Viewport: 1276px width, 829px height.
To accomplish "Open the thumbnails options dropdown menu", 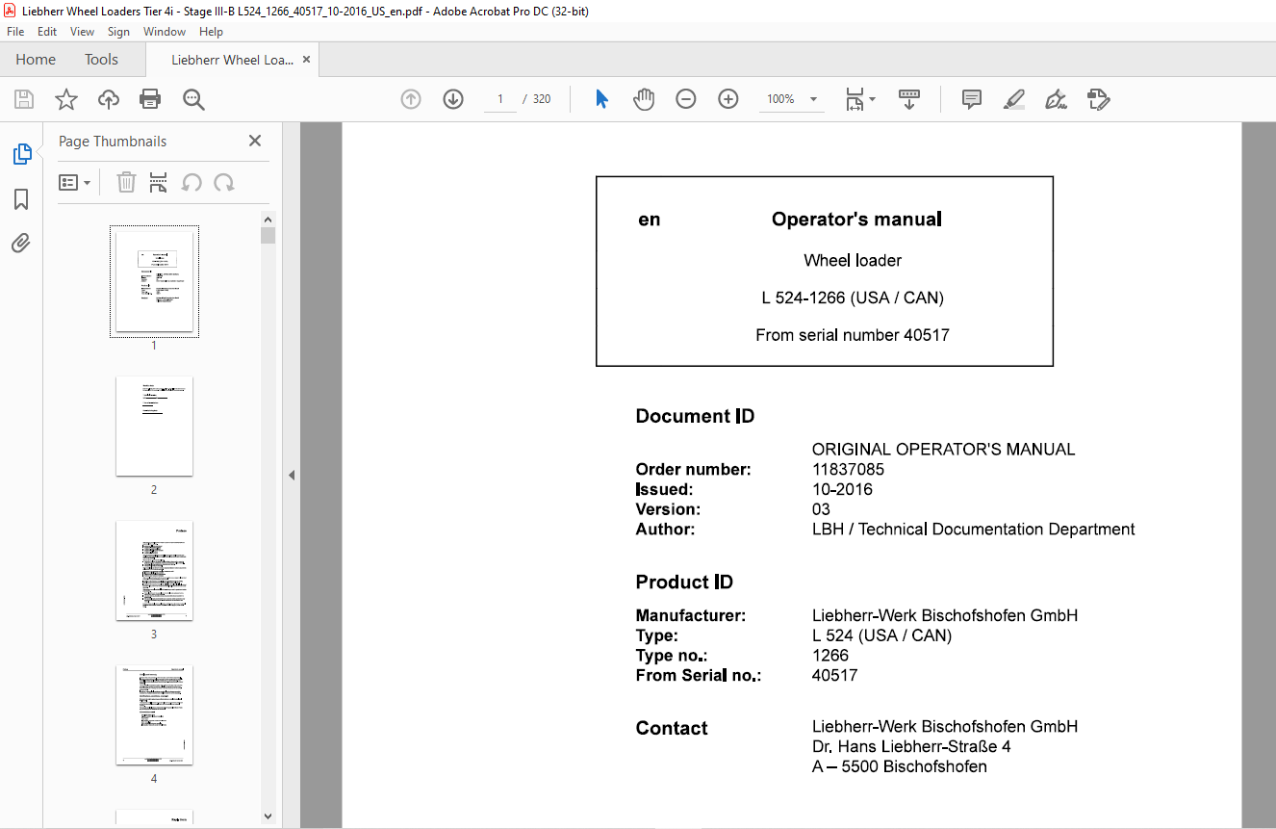I will (75, 182).
